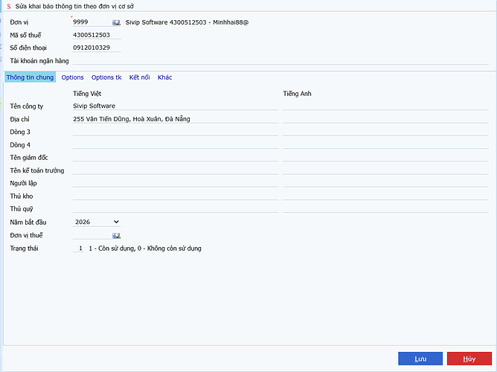497x372 pixels.
Task: Click the Đơn vị thuế input field
Action: pyautogui.click(x=92, y=235)
